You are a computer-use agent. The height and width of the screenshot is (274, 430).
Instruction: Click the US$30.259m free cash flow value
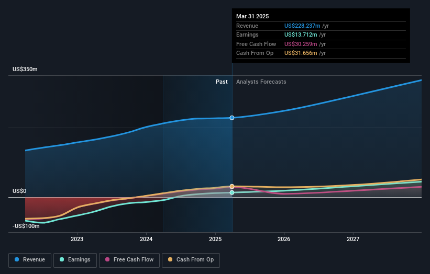[x=301, y=44]
